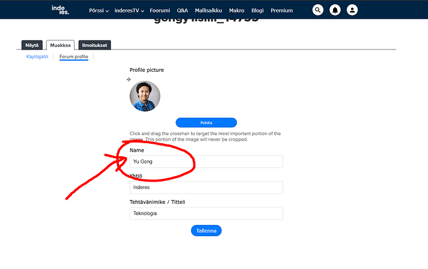
Task: Click the crosshair on profile picture
Action: pyautogui.click(x=128, y=79)
